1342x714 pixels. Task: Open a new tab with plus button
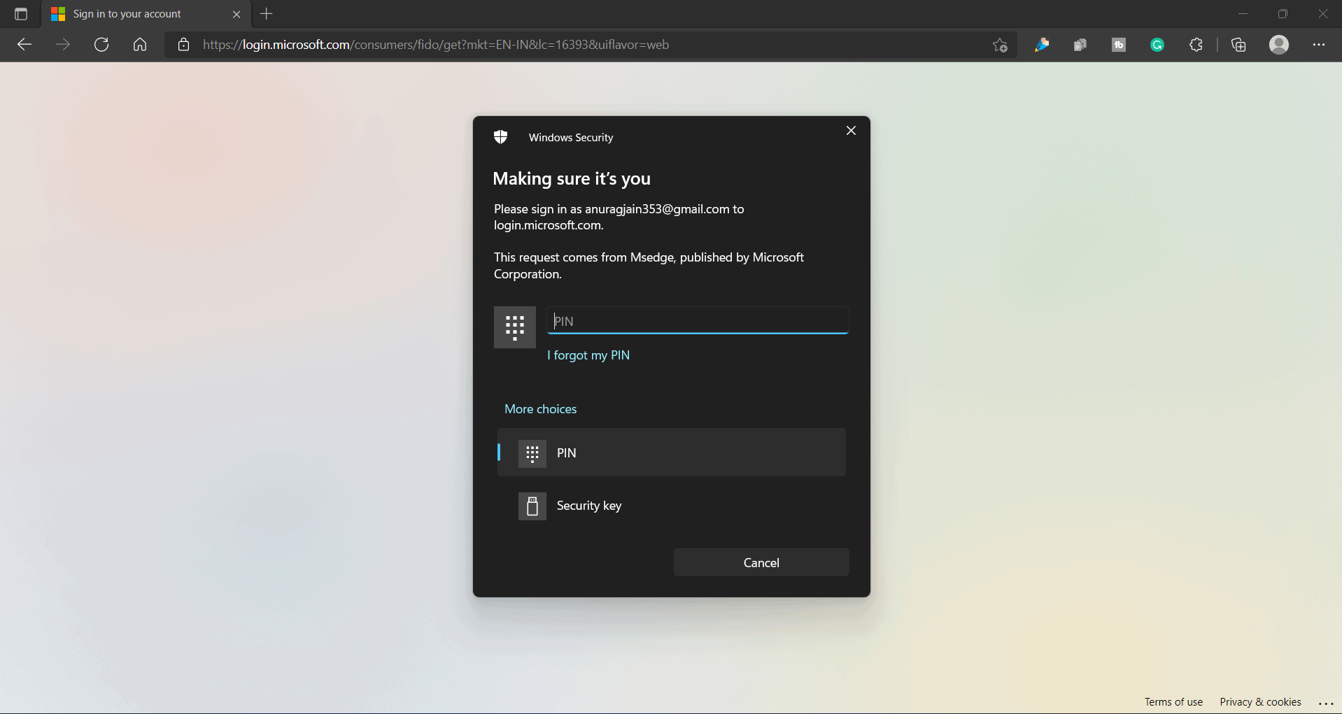coord(267,13)
